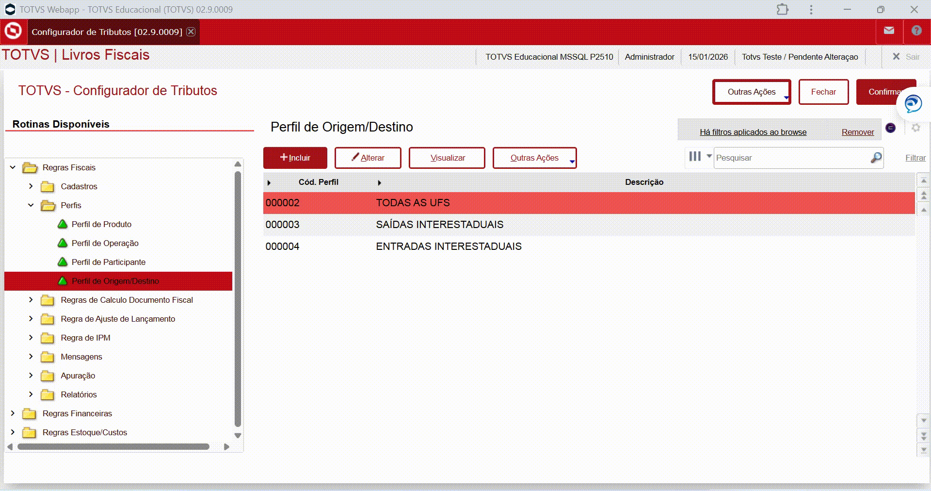Open the help question mark icon
The height and width of the screenshot is (491, 931).
tap(916, 31)
